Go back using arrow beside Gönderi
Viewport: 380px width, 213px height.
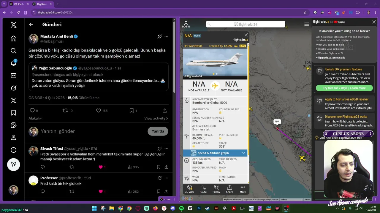31,25
